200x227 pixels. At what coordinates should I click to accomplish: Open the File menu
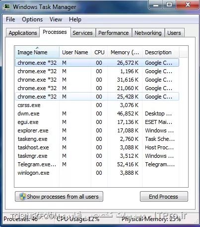point(10,19)
